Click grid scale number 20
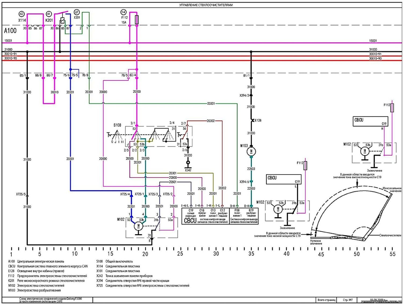403x304 pixels. (x=145, y=254)
